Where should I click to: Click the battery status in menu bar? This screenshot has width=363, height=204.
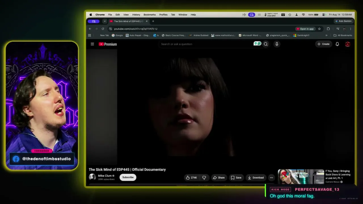pyautogui.click(x=313, y=15)
